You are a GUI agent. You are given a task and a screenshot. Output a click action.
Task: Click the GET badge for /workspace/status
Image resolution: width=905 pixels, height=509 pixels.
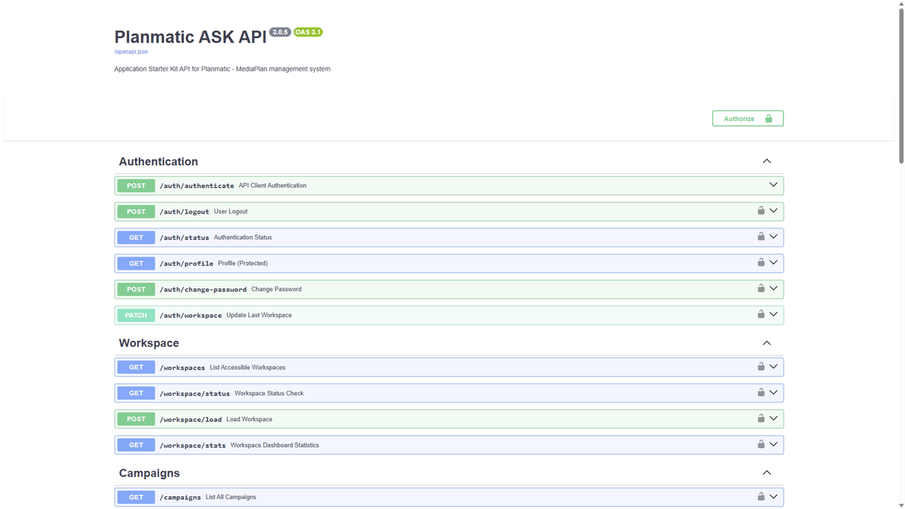[x=136, y=393]
